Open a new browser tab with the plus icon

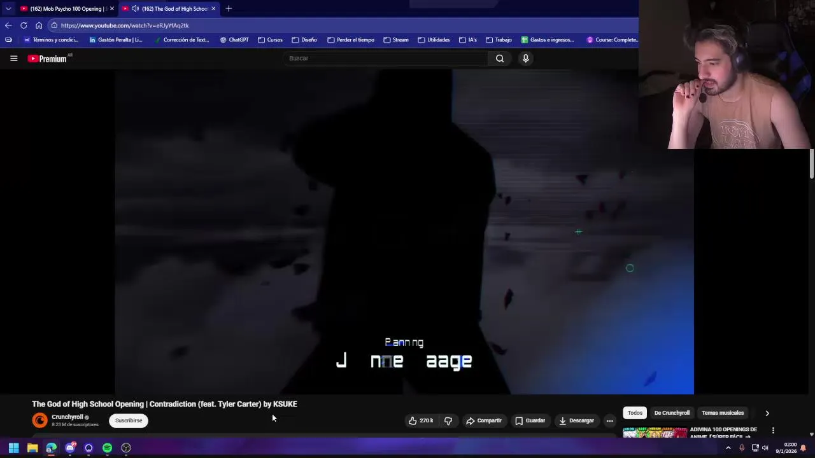click(x=229, y=8)
